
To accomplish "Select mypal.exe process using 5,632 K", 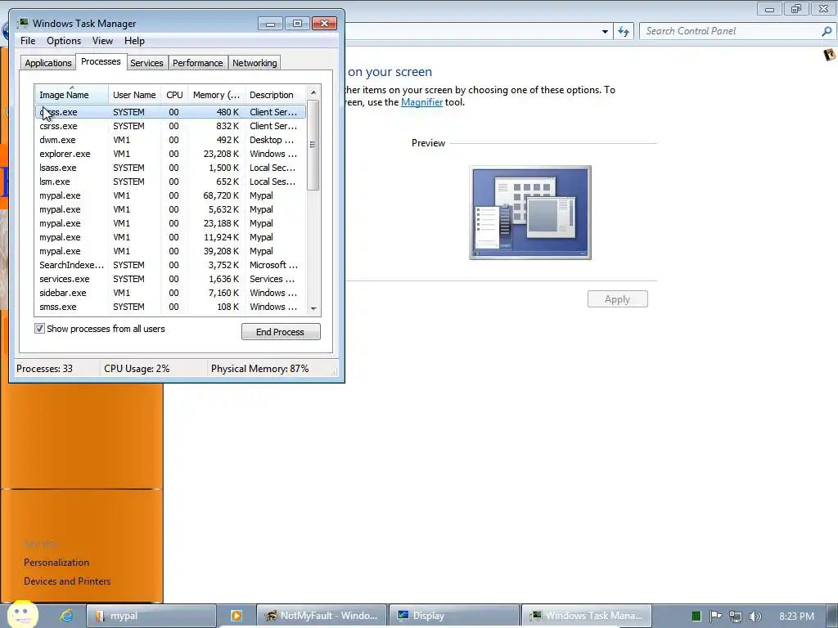I will pos(170,209).
